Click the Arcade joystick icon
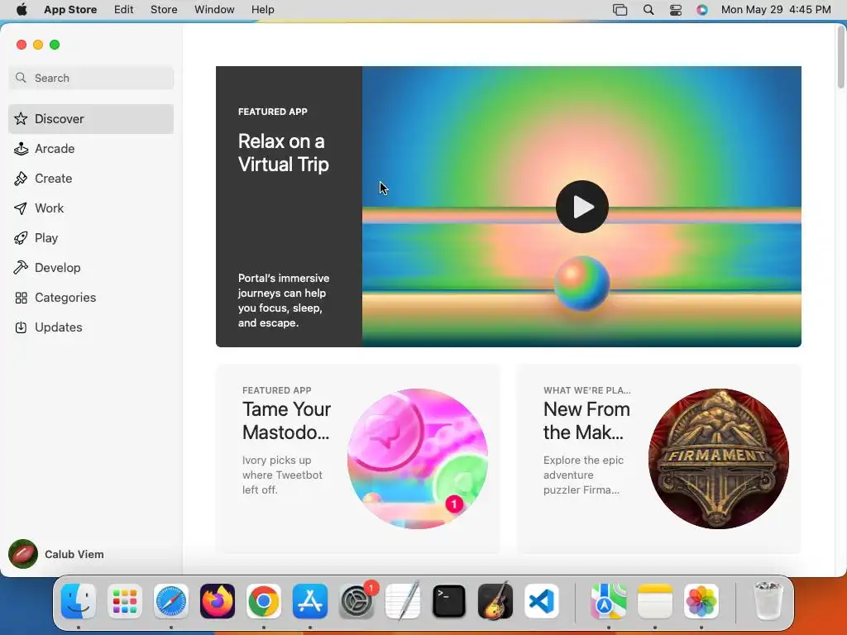Image resolution: width=847 pixels, height=635 pixels. click(x=21, y=149)
